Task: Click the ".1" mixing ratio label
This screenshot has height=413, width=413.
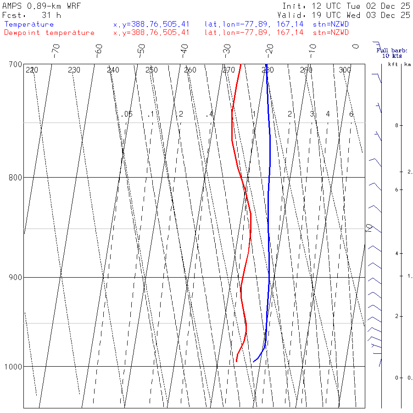Action: point(151,114)
